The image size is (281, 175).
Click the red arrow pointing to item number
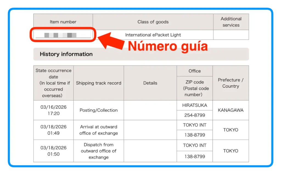(x=111, y=41)
